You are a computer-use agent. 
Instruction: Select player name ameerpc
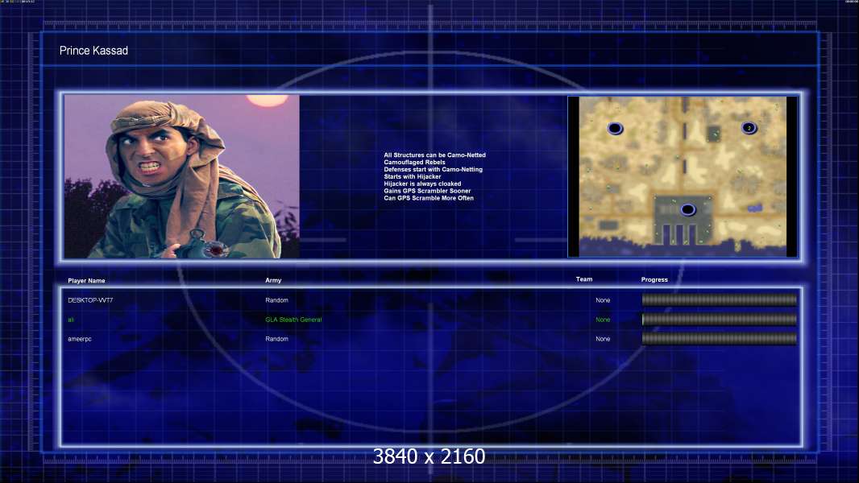80,339
